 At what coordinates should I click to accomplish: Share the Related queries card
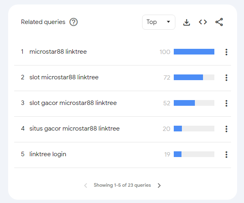pos(219,22)
